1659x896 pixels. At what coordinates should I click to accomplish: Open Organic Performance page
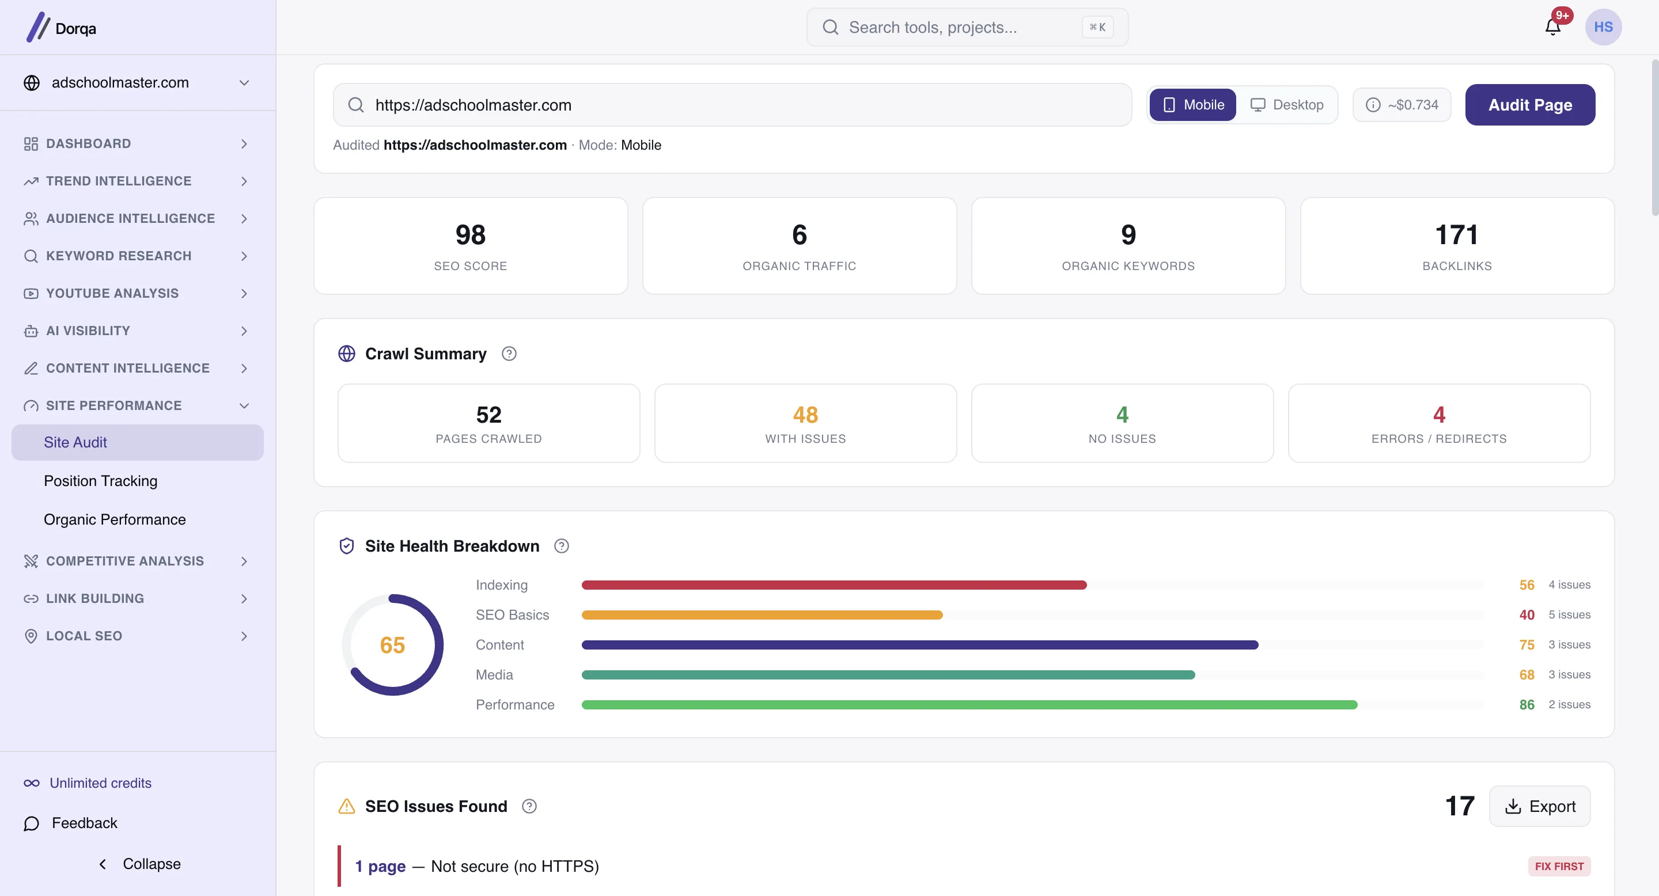tap(138, 520)
